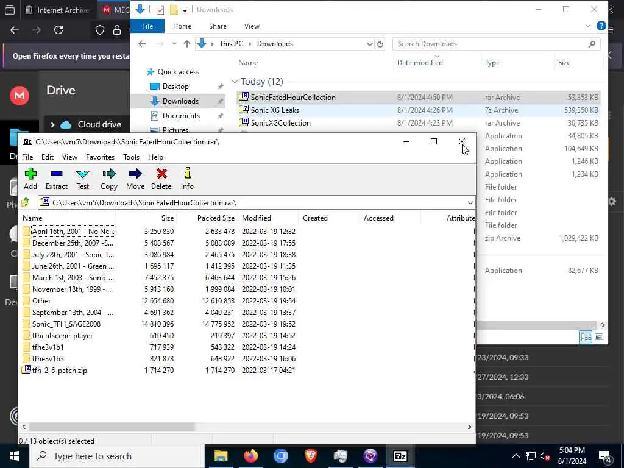The height and width of the screenshot is (468, 624).
Task: Click the Extract toolbar icon
Action: (57, 179)
